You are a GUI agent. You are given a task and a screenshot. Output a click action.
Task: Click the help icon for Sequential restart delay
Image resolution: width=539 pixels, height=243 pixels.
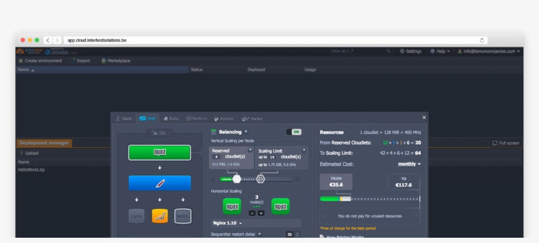click(260, 234)
